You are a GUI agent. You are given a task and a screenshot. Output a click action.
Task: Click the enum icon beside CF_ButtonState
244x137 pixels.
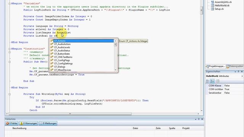52,54
